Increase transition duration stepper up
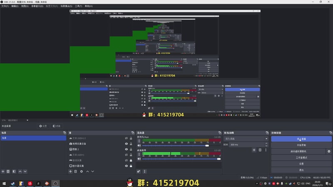Image resolution: width=333 pixels, height=187 pixels. (266, 143)
